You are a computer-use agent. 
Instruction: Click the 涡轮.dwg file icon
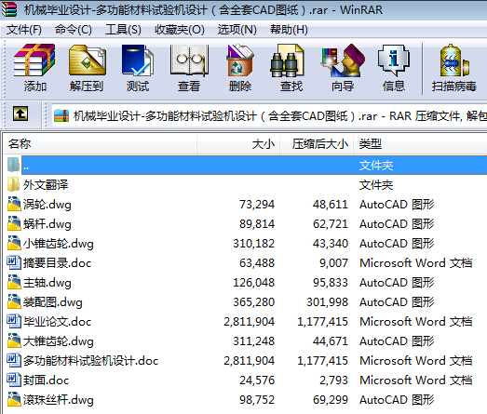[14, 204]
